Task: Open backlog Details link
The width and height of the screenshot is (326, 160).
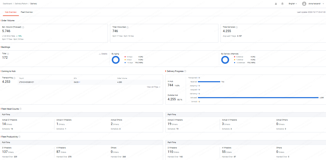Action: (103, 54)
